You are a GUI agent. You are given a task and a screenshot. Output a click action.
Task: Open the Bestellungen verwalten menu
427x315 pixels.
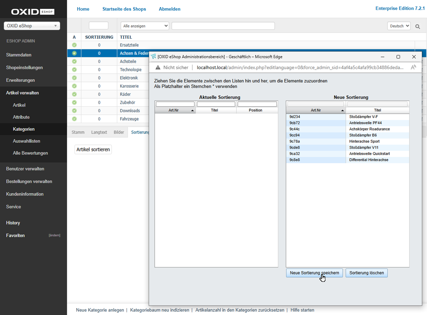pyautogui.click(x=29, y=181)
